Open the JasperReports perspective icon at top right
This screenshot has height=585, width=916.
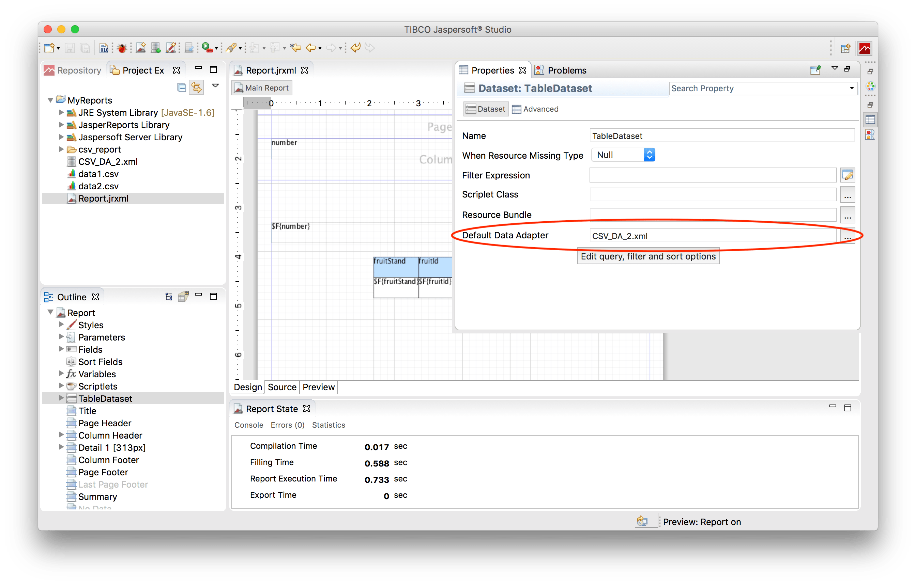point(866,48)
